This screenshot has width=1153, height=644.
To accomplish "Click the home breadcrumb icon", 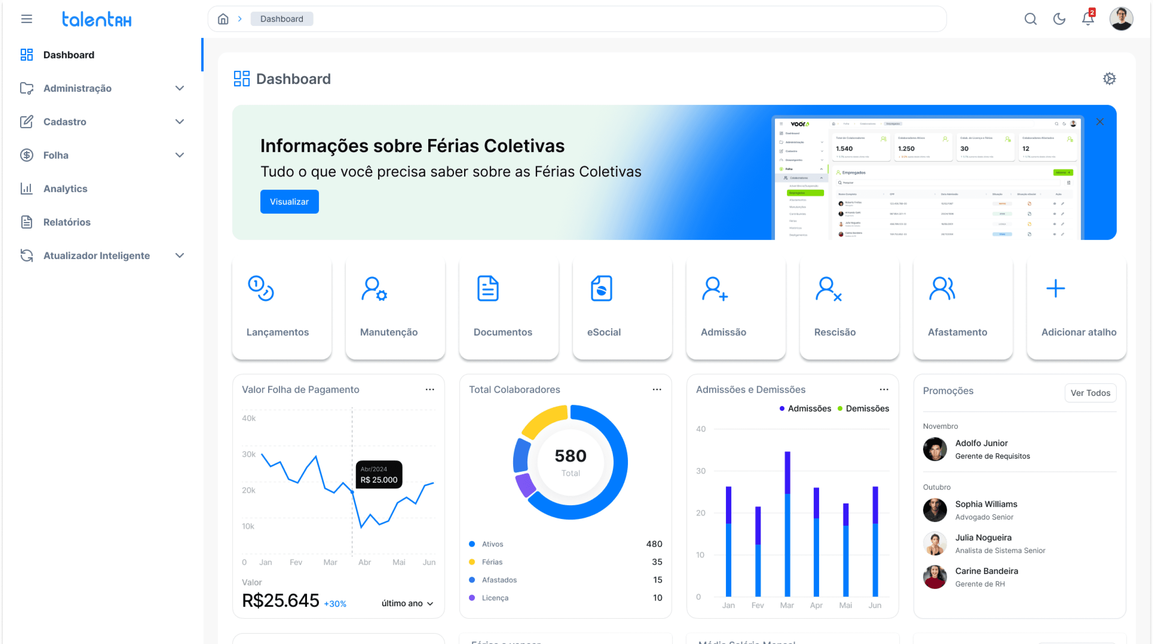I will (x=223, y=19).
